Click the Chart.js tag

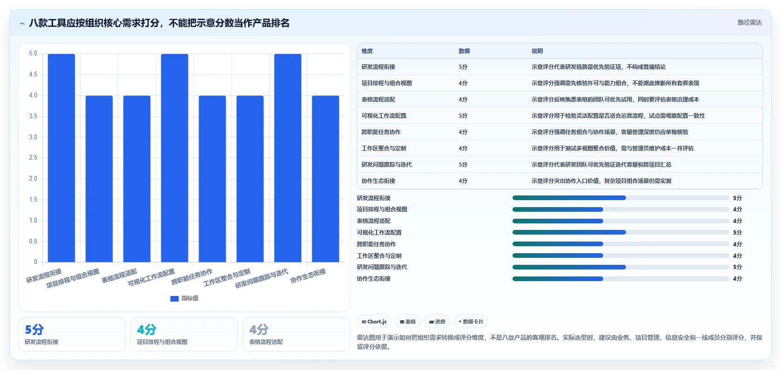point(374,322)
